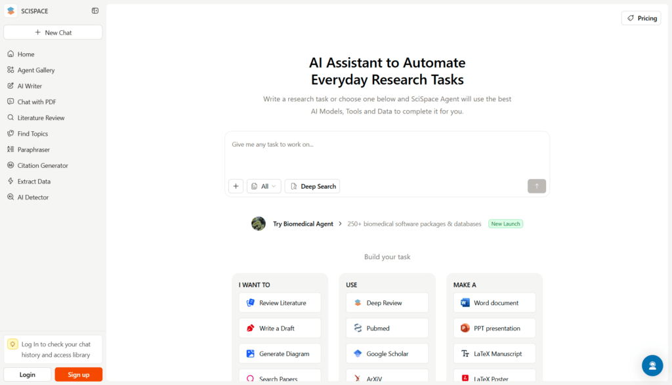Start a New Chat
This screenshot has width=672, height=385.
tap(52, 32)
